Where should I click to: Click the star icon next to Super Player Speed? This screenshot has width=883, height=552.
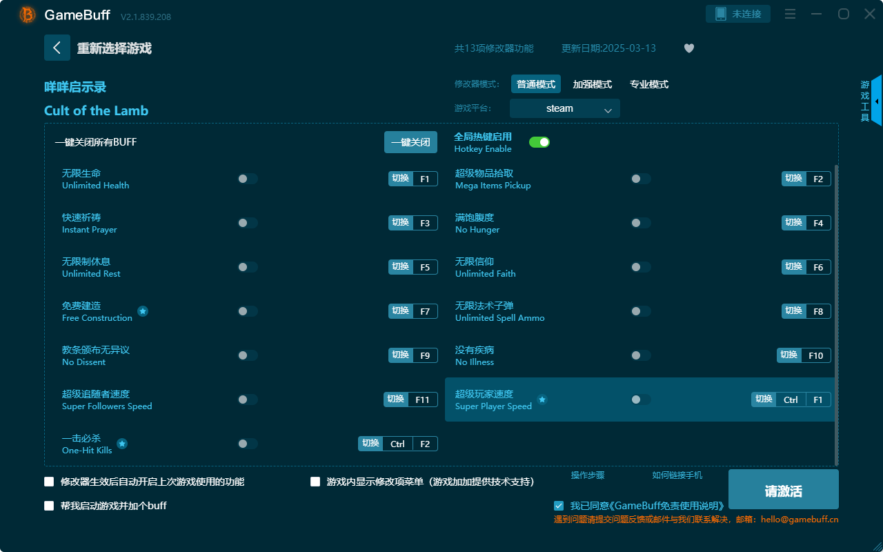coord(542,400)
